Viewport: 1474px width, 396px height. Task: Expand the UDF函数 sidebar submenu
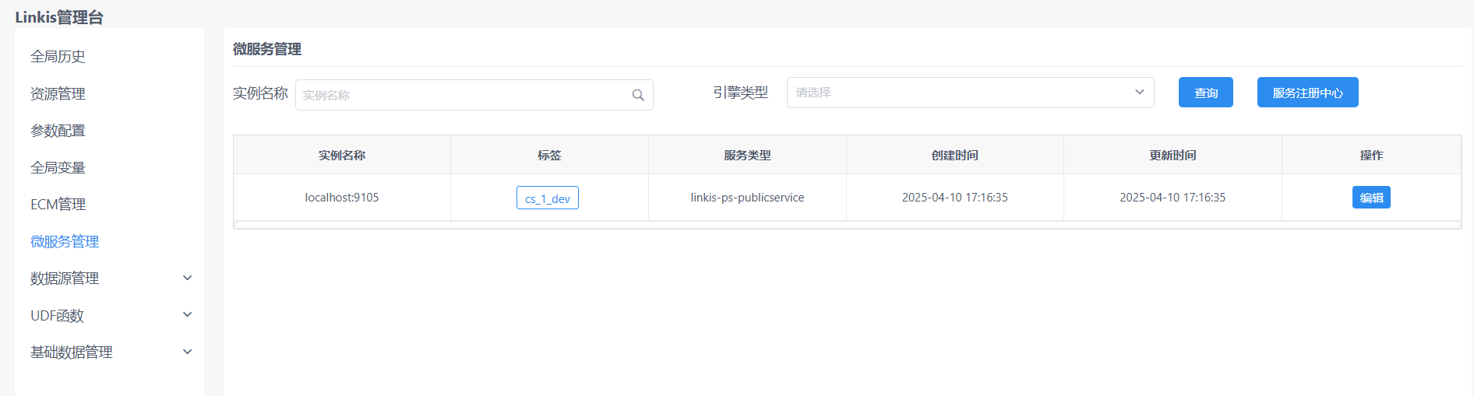click(187, 315)
